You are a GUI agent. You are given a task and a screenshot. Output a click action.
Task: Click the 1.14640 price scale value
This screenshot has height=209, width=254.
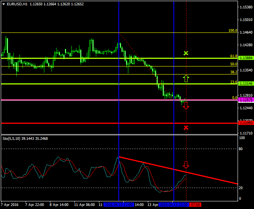pos(246,32)
